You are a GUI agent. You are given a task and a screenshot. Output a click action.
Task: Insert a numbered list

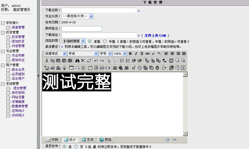pyautogui.click(x=122, y=61)
